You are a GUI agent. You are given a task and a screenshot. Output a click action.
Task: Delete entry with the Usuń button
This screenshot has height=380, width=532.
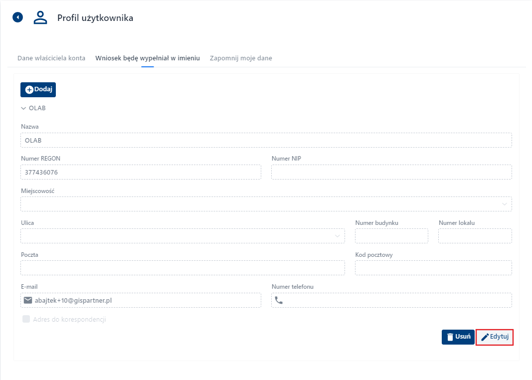click(x=458, y=337)
